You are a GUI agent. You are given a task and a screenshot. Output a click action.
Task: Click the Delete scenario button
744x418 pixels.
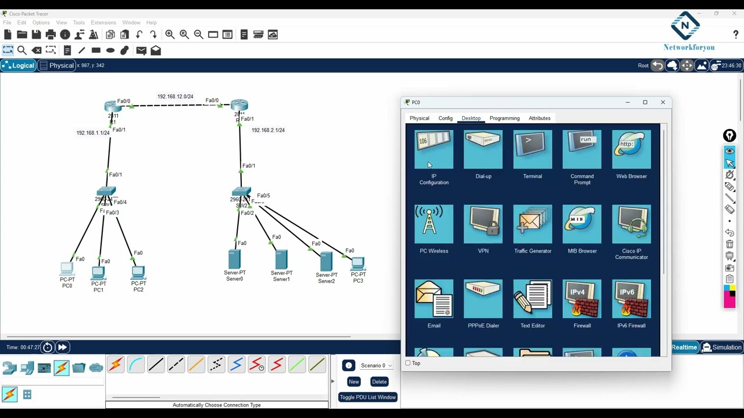[x=379, y=381]
